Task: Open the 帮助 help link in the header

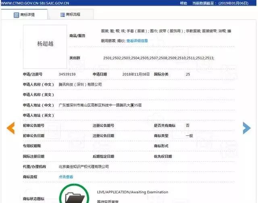Action: pyautogui.click(x=183, y=3)
